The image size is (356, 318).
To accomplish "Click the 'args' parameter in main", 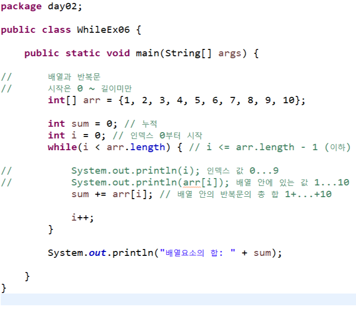I will click(x=230, y=53).
